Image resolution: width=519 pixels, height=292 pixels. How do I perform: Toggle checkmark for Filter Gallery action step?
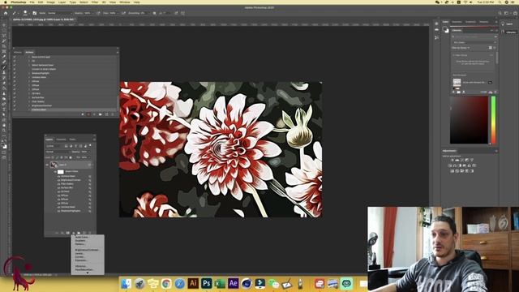15,101
